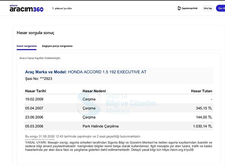Click the amount 144,00 TL
This screenshot has height=165, width=225.
coord(204,117)
